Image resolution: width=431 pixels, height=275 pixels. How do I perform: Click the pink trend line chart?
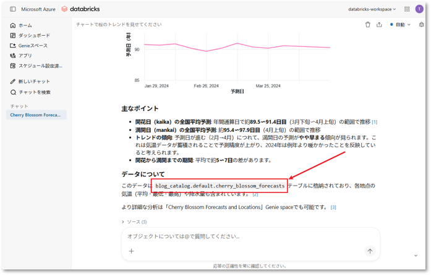(237, 47)
